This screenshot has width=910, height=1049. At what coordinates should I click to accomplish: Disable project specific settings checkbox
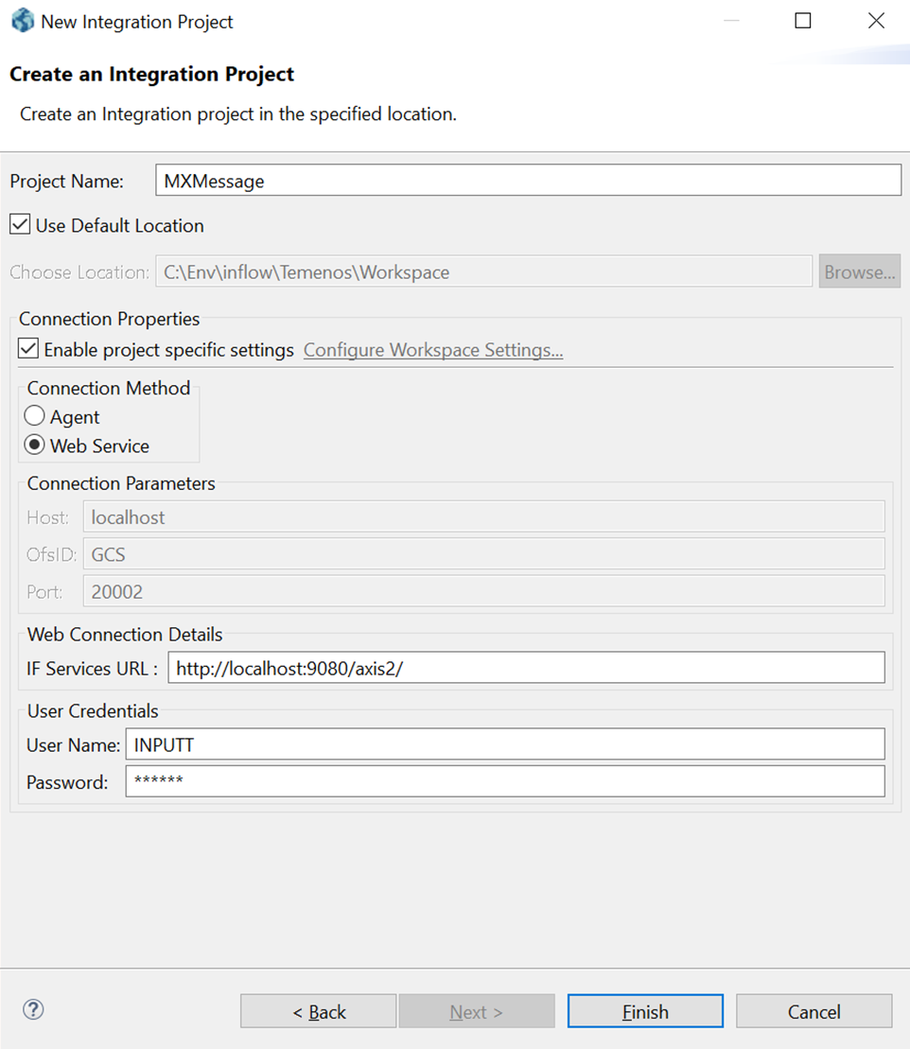pos(28,350)
